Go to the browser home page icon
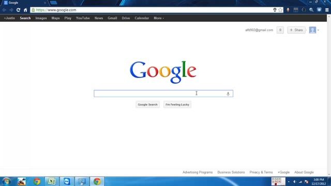 [x=25, y=10]
